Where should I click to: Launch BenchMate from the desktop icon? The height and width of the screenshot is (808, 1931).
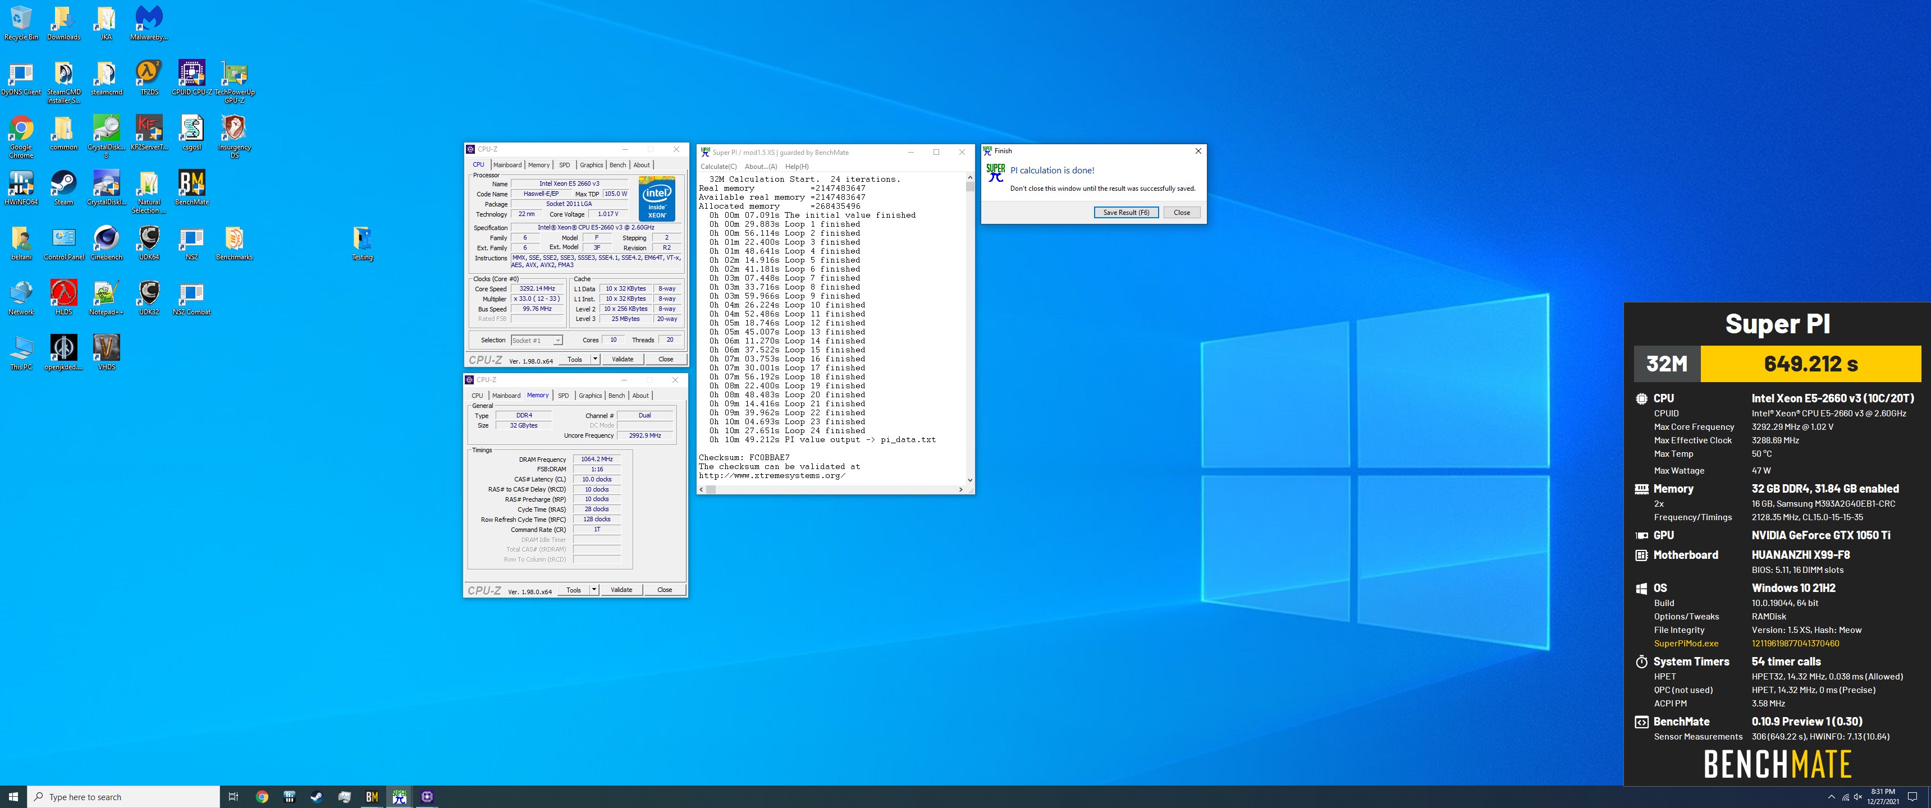(x=192, y=188)
